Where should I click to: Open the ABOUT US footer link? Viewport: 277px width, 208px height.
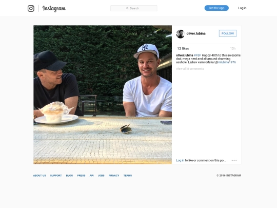coord(39,176)
